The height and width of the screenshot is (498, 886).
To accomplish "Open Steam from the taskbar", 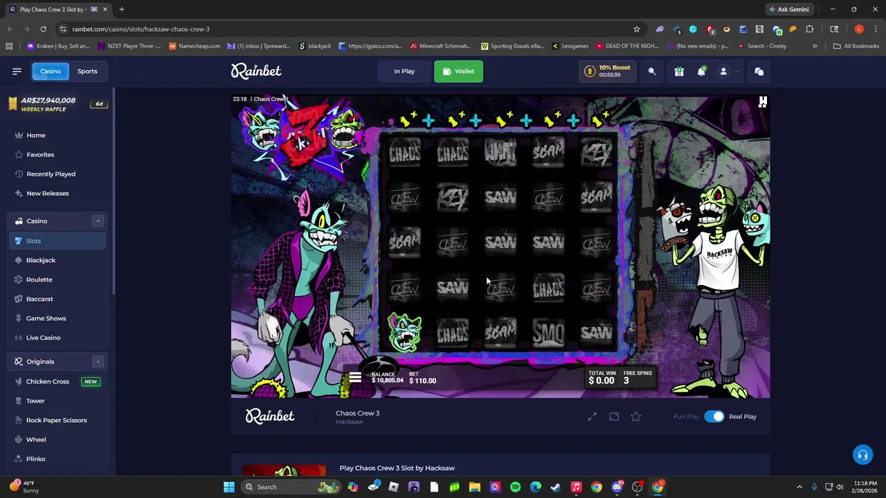I will [x=555, y=487].
